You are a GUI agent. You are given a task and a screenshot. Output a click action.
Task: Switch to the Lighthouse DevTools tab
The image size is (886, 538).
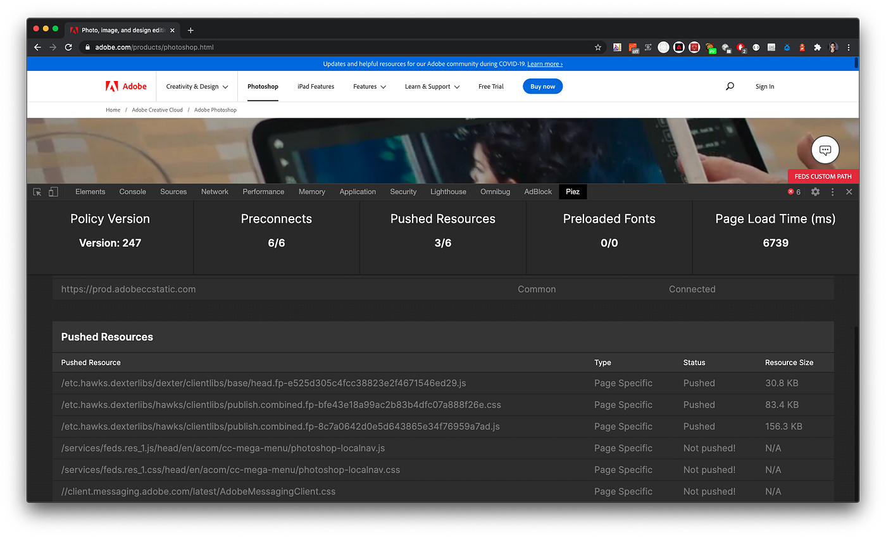[x=448, y=191]
